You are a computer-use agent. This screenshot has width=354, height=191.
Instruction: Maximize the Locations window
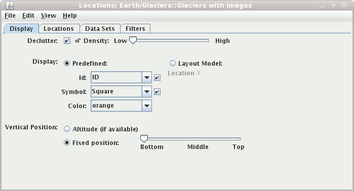[333, 6]
